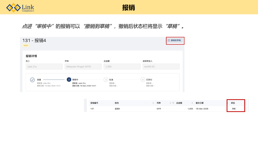258x145 pixels.
Task: Click the 撤销到草稿 revert button
Action: 174,40
